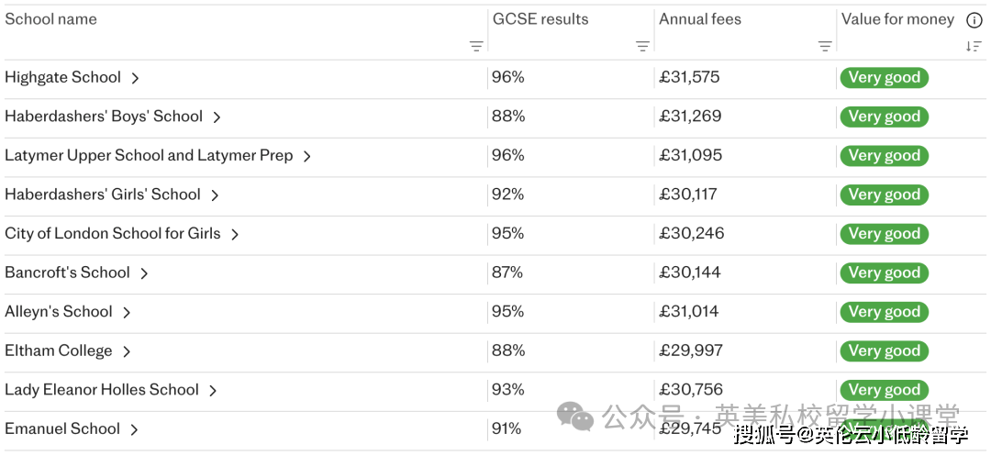Click arrow beside Bancroft's School
This screenshot has height=456, width=991.
click(144, 273)
